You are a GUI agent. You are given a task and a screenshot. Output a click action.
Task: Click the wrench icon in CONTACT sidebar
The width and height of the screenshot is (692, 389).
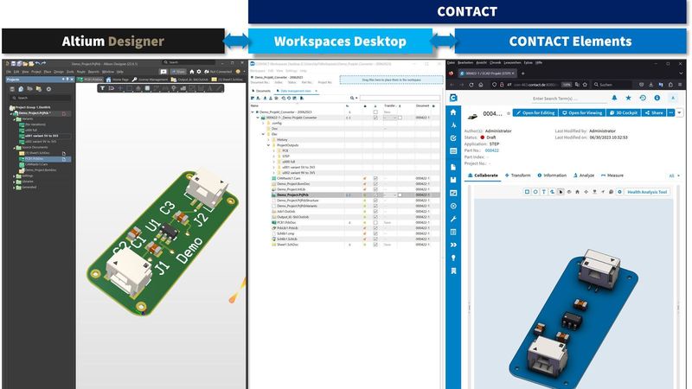(453, 219)
